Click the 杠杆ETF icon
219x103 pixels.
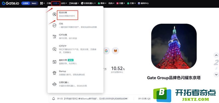tap(54, 49)
